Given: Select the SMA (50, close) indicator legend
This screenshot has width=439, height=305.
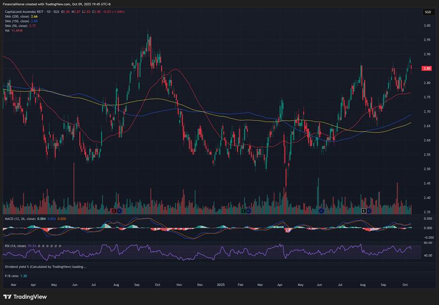Looking at the screenshot, I should click(x=17, y=26).
